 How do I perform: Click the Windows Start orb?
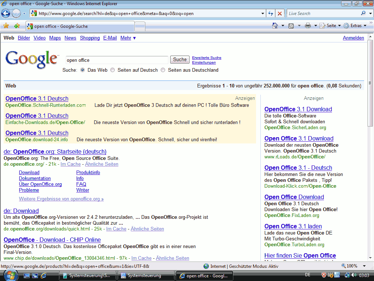pyautogui.click(x=10, y=275)
